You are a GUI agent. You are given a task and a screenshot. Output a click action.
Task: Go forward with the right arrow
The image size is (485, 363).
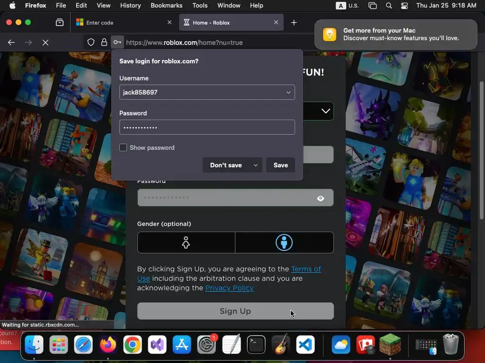pyautogui.click(x=28, y=42)
